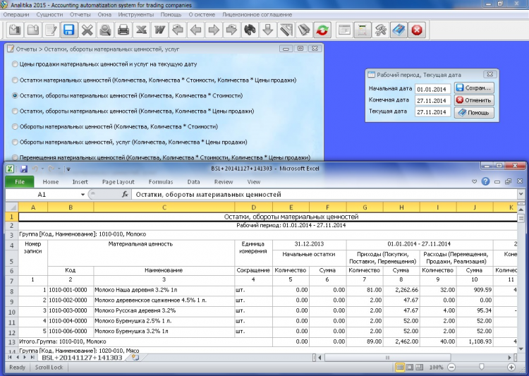Click the blue floppy disk save icon
This screenshot has width=529, height=376.
coord(69,30)
